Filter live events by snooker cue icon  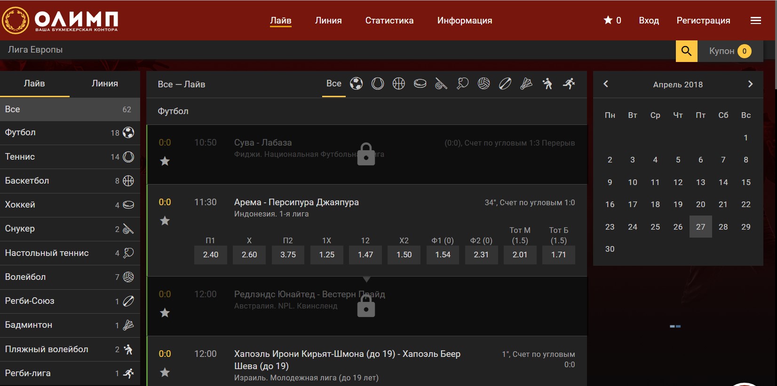tap(441, 84)
